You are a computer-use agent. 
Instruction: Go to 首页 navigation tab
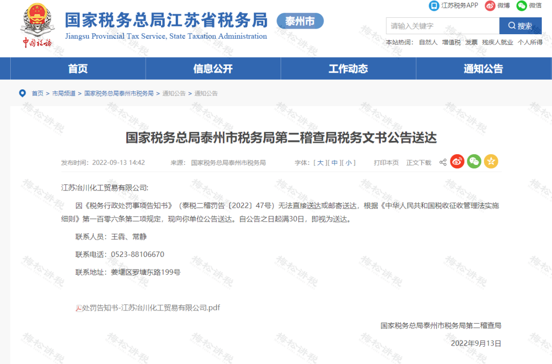coord(78,68)
